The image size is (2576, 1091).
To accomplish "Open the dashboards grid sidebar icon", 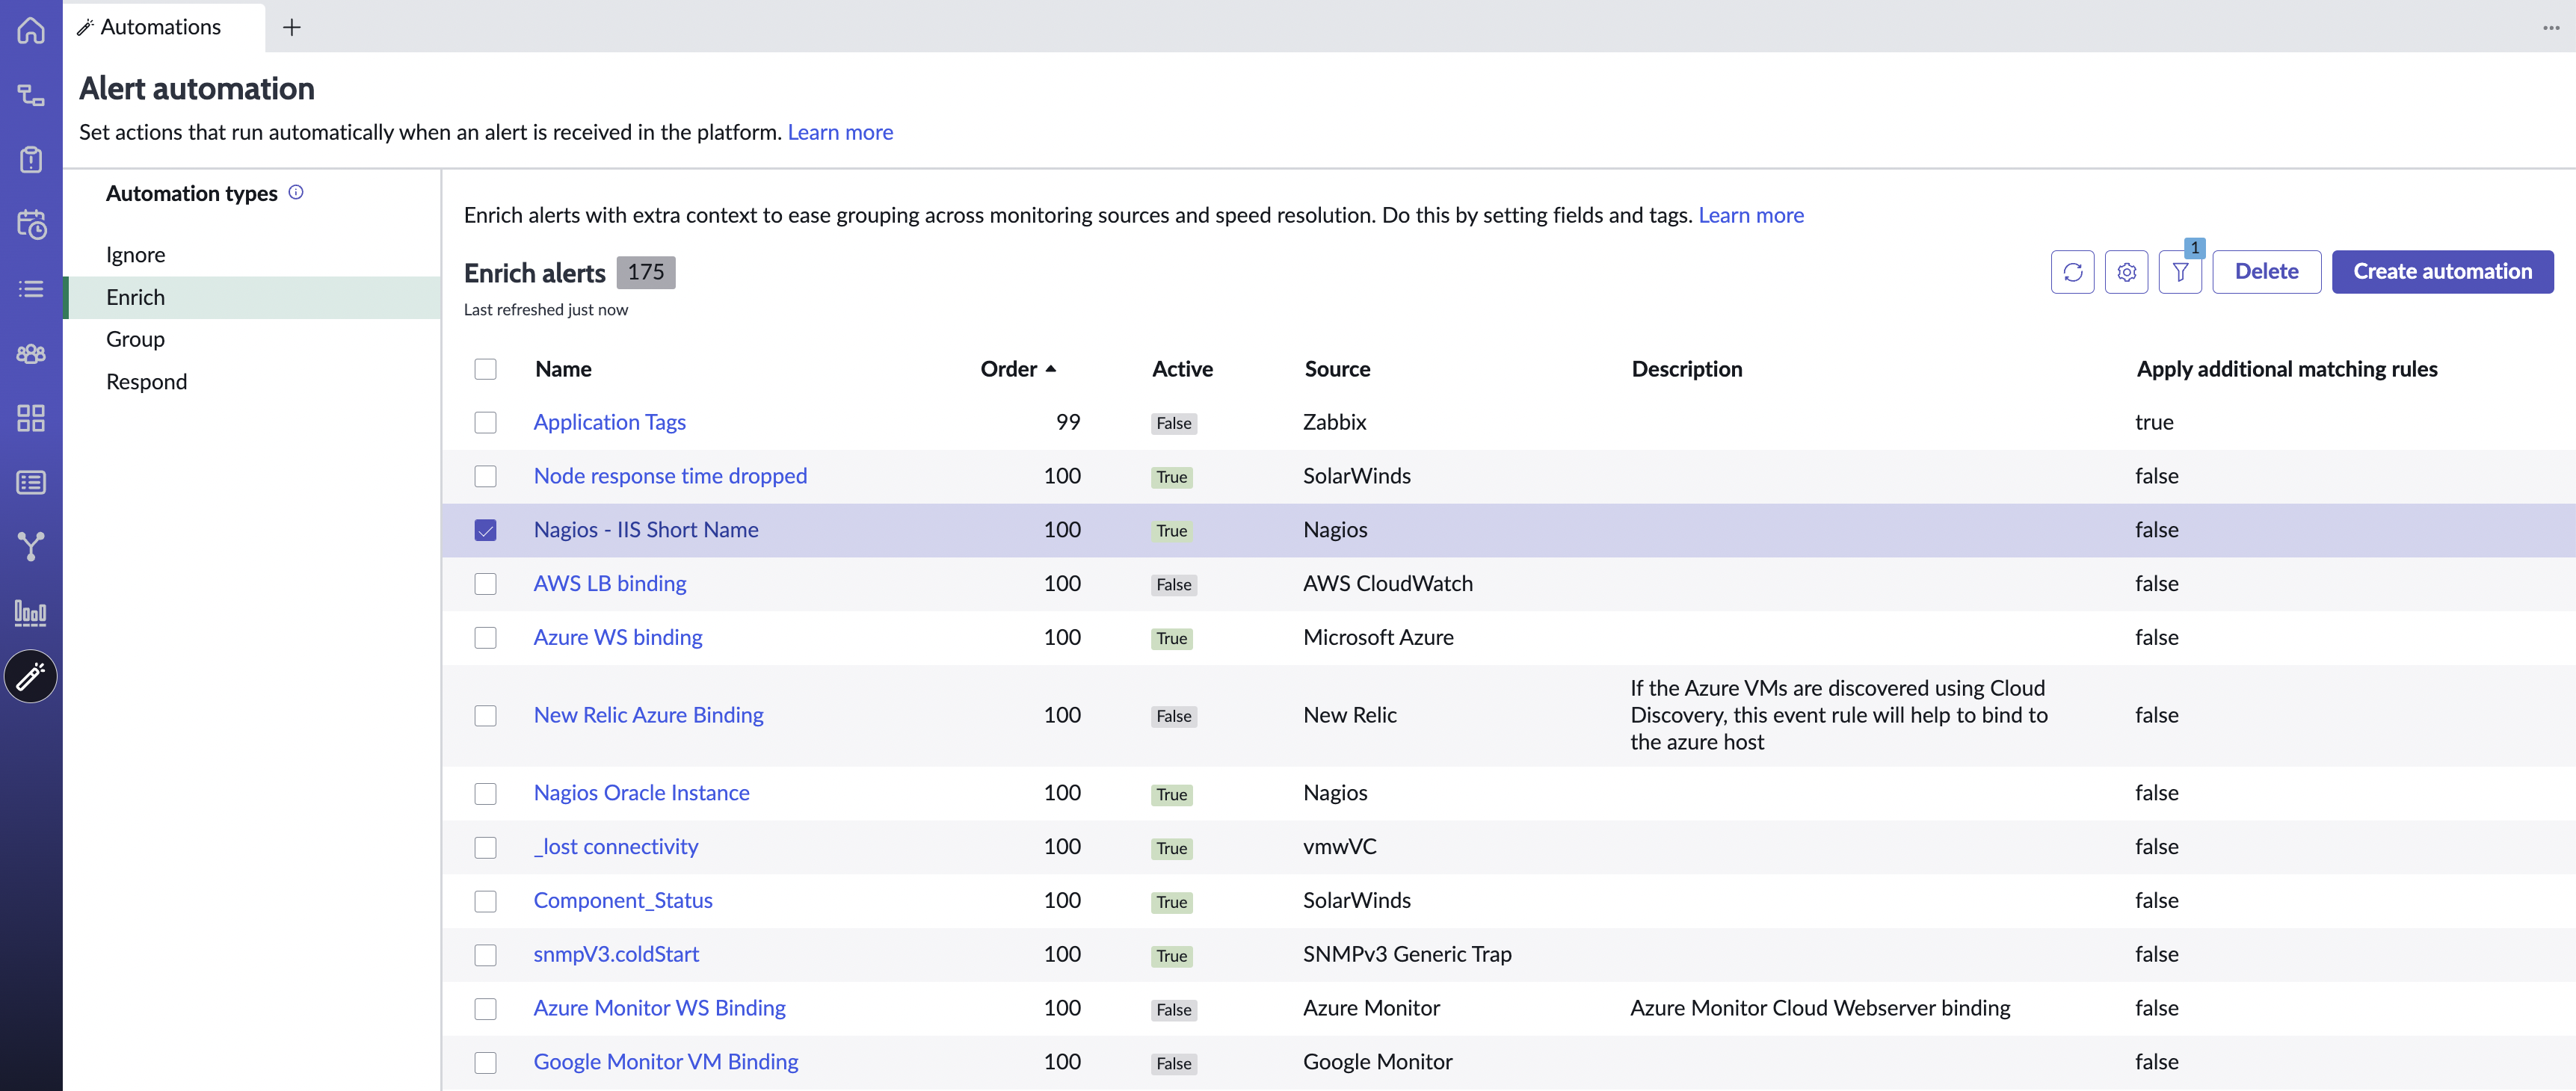I will [x=31, y=418].
